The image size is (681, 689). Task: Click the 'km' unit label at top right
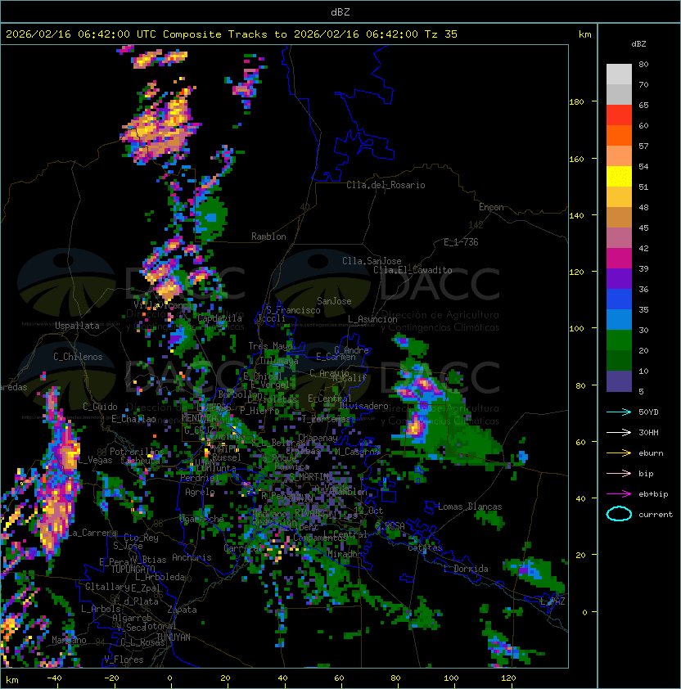[x=584, y=34]
